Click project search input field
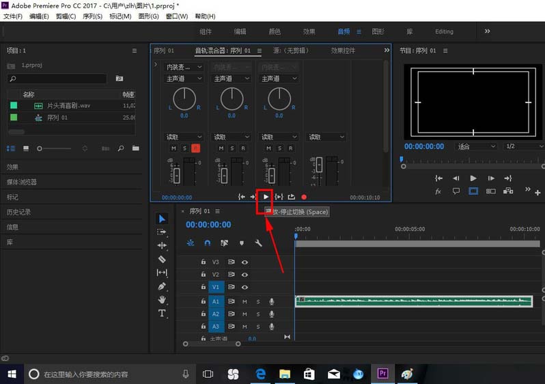This screenshot has width=545, height=384. coord(57,79)
